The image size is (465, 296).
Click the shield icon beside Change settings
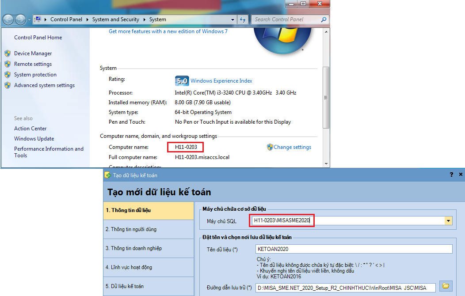point(270,147)
